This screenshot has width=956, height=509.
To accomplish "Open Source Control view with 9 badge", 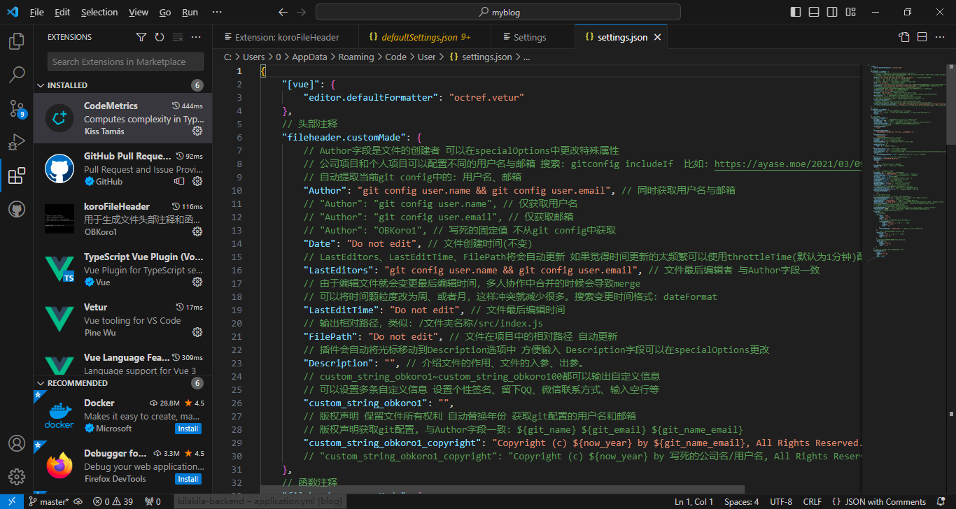I will 16,108.
